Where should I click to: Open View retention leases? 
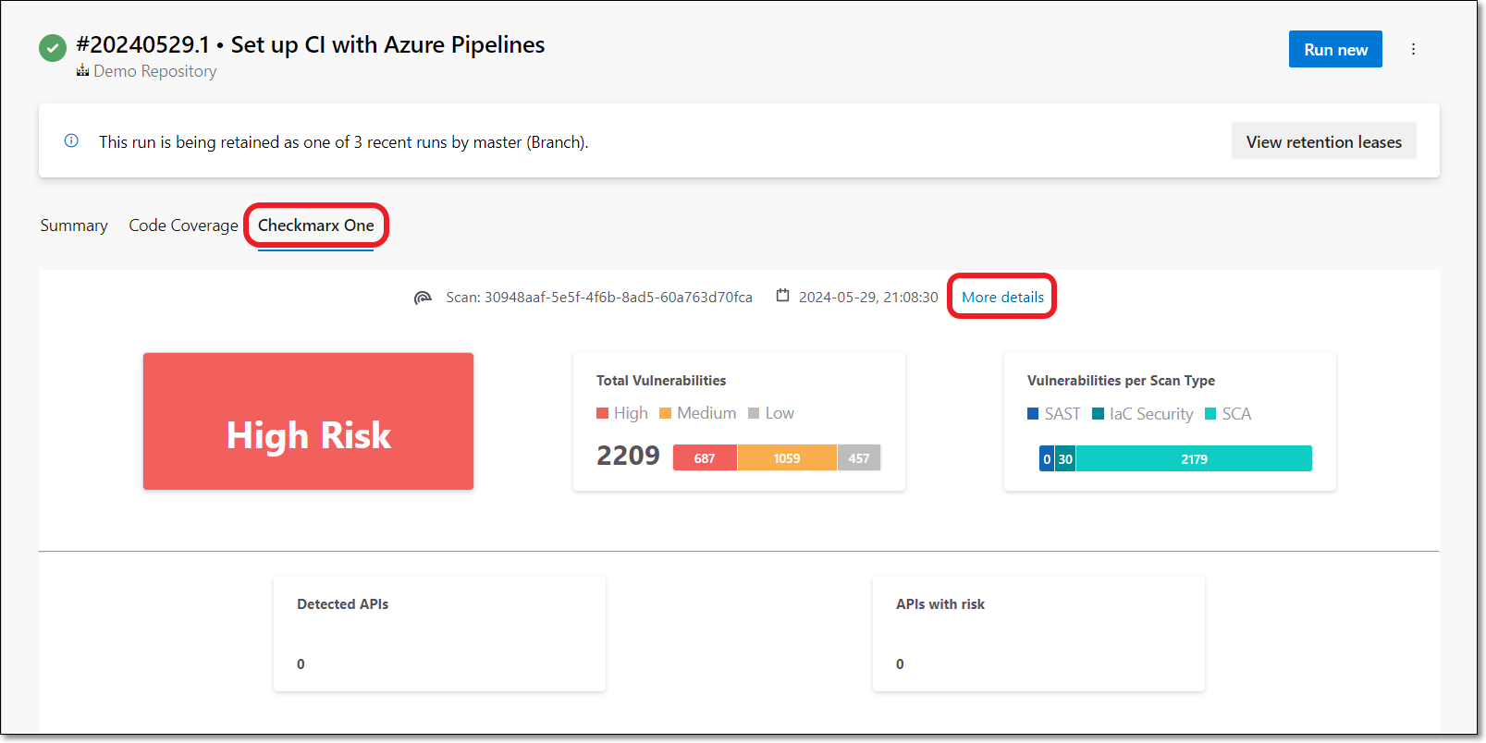(1323, 141)
